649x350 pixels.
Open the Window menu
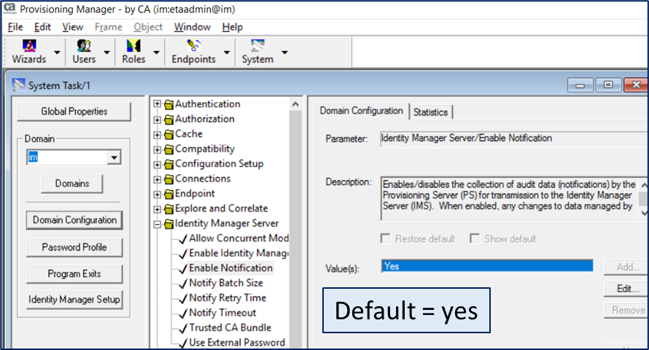coord(192,27)
